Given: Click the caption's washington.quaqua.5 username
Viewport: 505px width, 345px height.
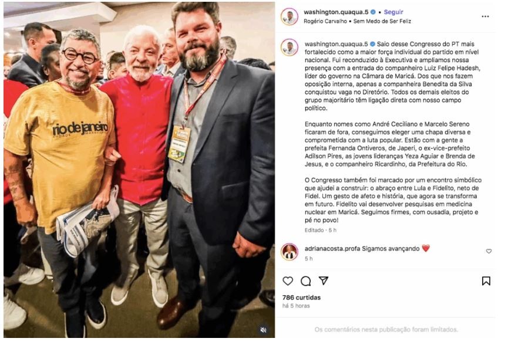Looking at the screenshot, I should point(336,44).
